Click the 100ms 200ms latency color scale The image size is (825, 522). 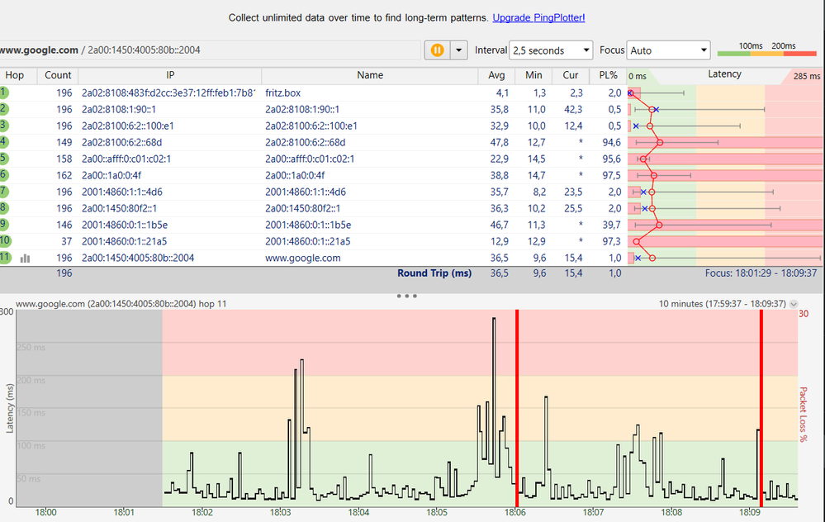click(766, 50)
